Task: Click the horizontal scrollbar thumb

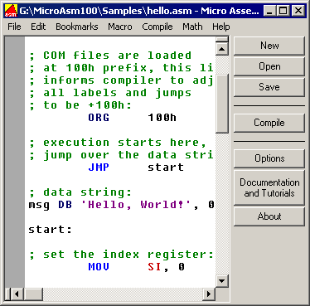Action: pyautogui.click(x=33, y=294)
